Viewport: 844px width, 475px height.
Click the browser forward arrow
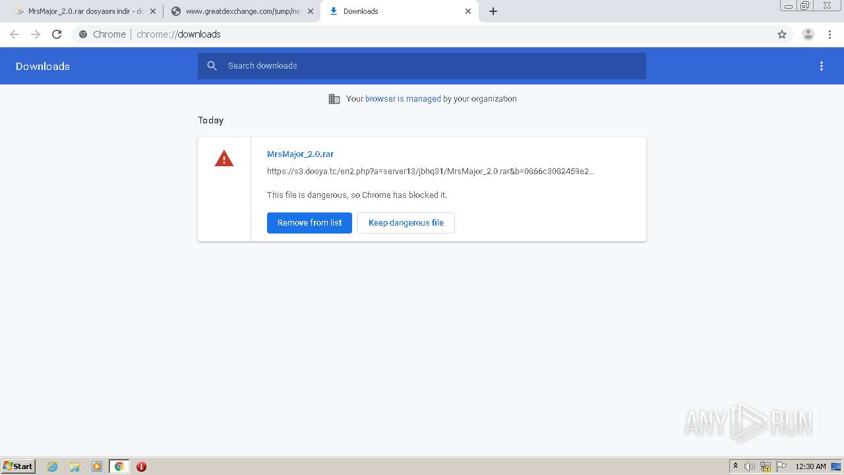coord(36,34)
